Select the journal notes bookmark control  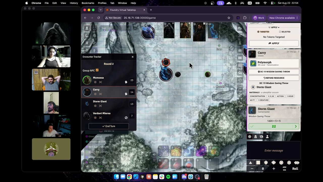[87, 43]
